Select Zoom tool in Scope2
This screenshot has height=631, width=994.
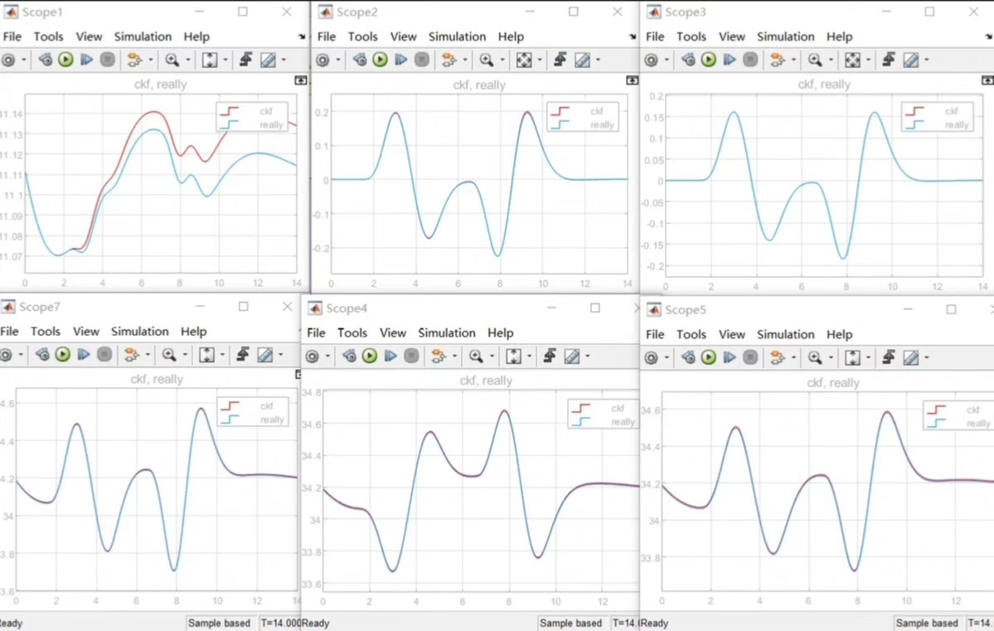point(487,60)
